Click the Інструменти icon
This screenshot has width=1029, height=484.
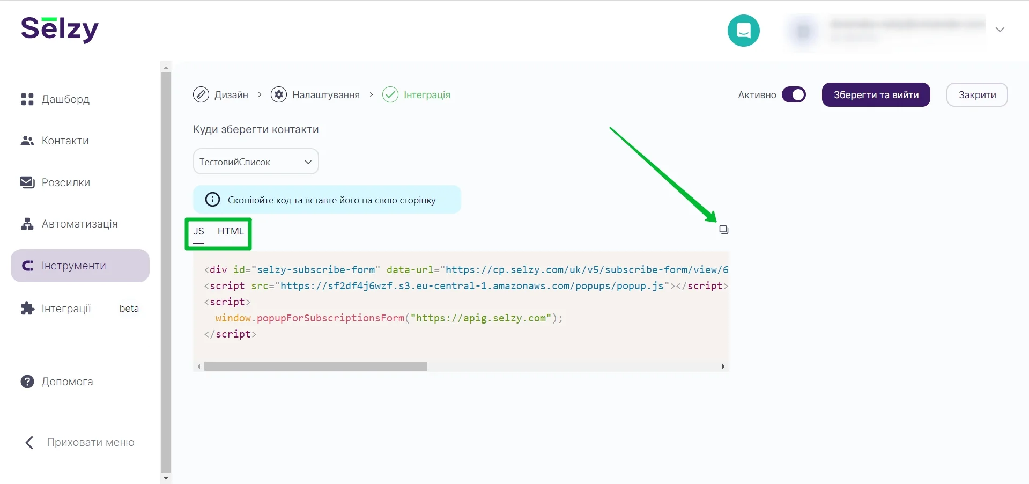pos(27,266)
